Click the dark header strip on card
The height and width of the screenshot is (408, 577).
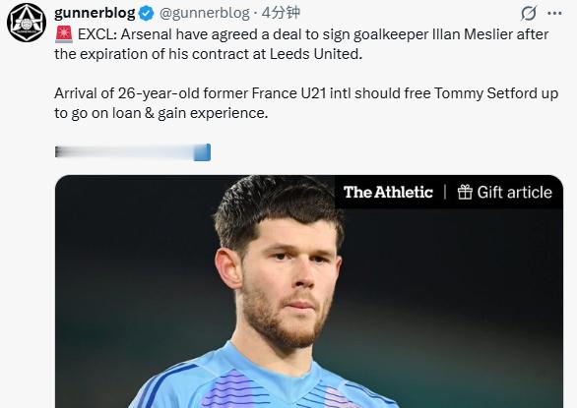(449, 192)
